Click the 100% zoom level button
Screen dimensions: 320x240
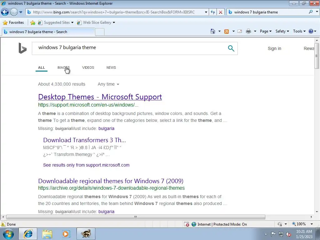[299, 224]
